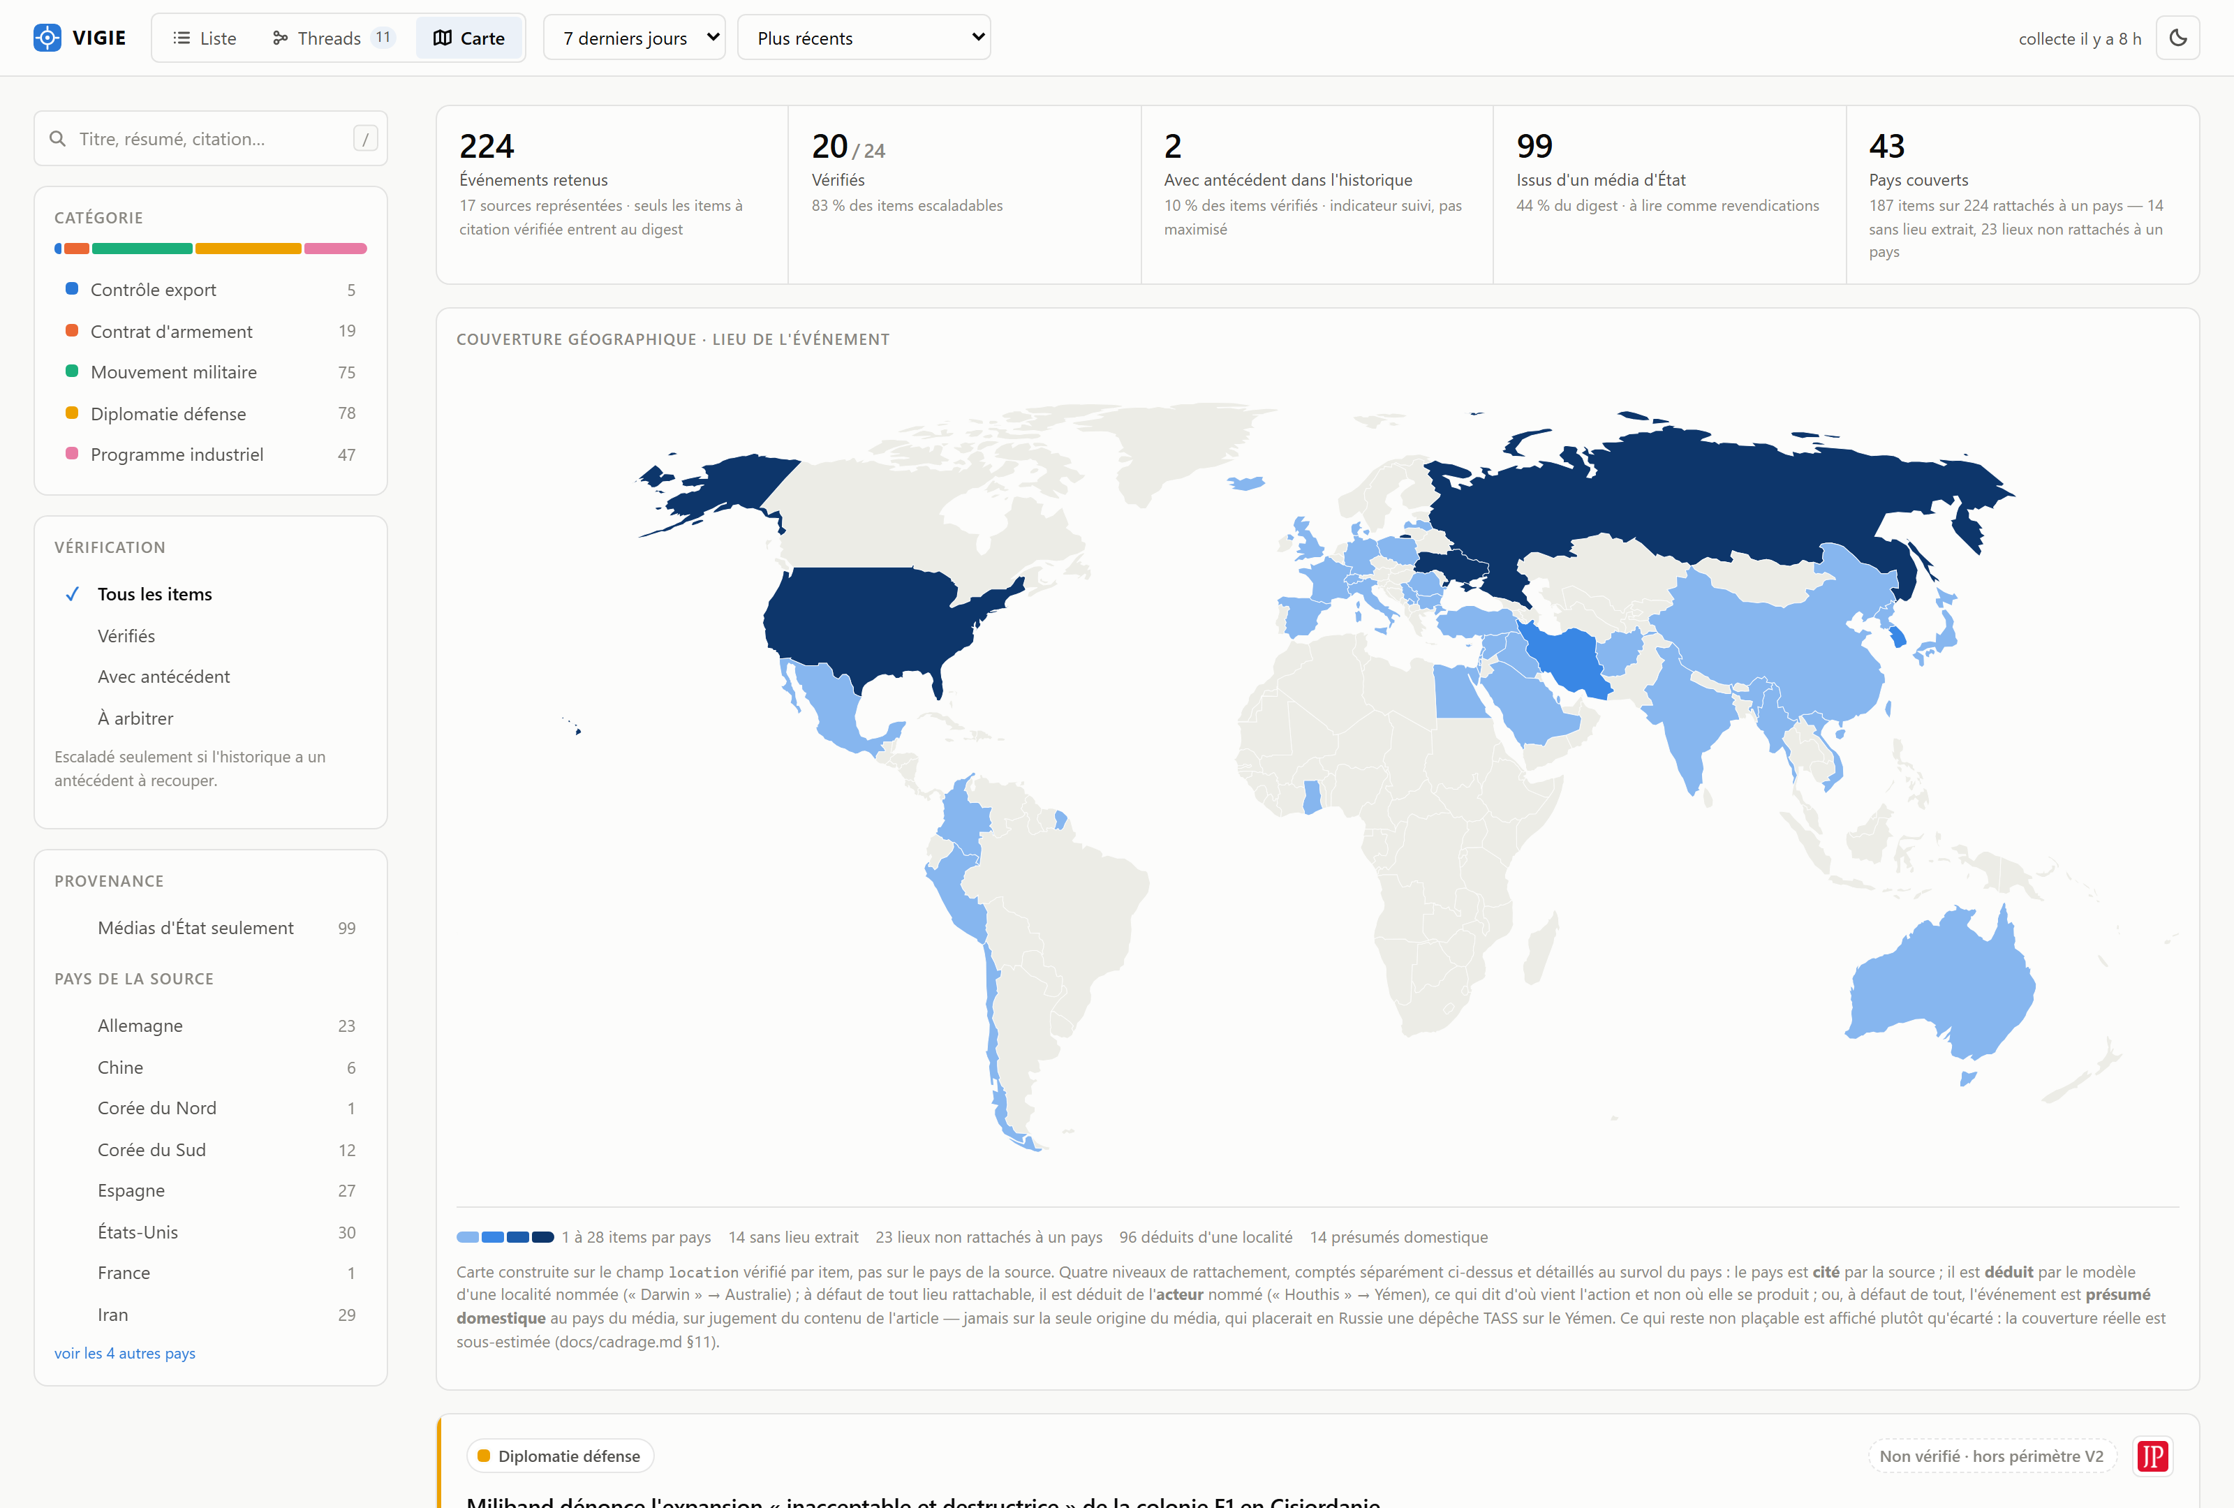Click the map legend color scale
2234x1508 pixels.
[505, 1237]
